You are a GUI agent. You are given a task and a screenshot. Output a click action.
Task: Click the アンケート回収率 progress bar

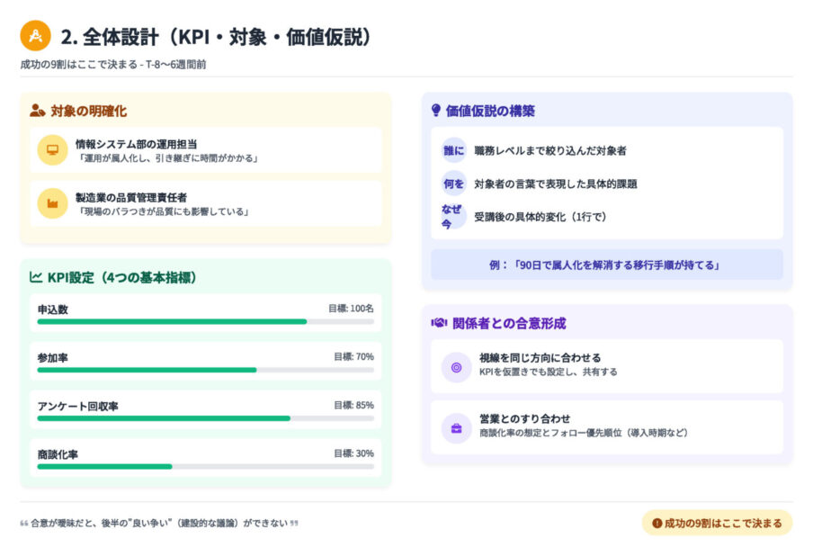[x=205, y=418]
